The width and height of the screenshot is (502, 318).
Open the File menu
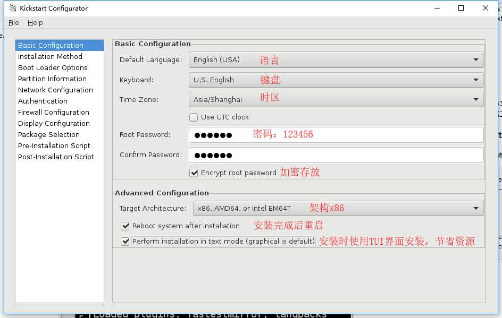click(x=13, y=23)
